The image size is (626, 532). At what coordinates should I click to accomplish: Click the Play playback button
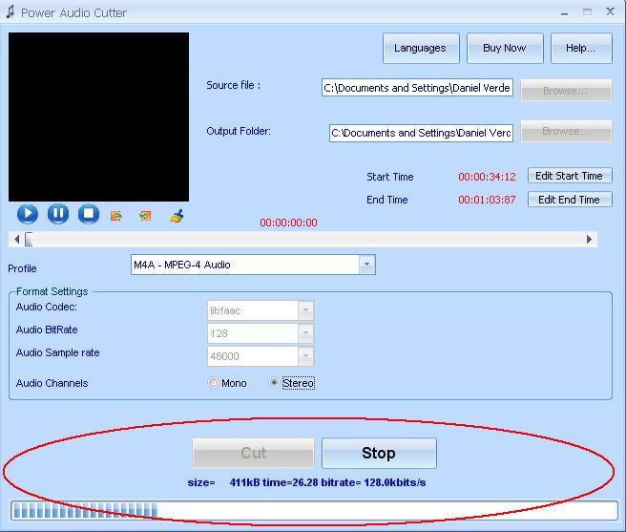(x=28, y=214)
